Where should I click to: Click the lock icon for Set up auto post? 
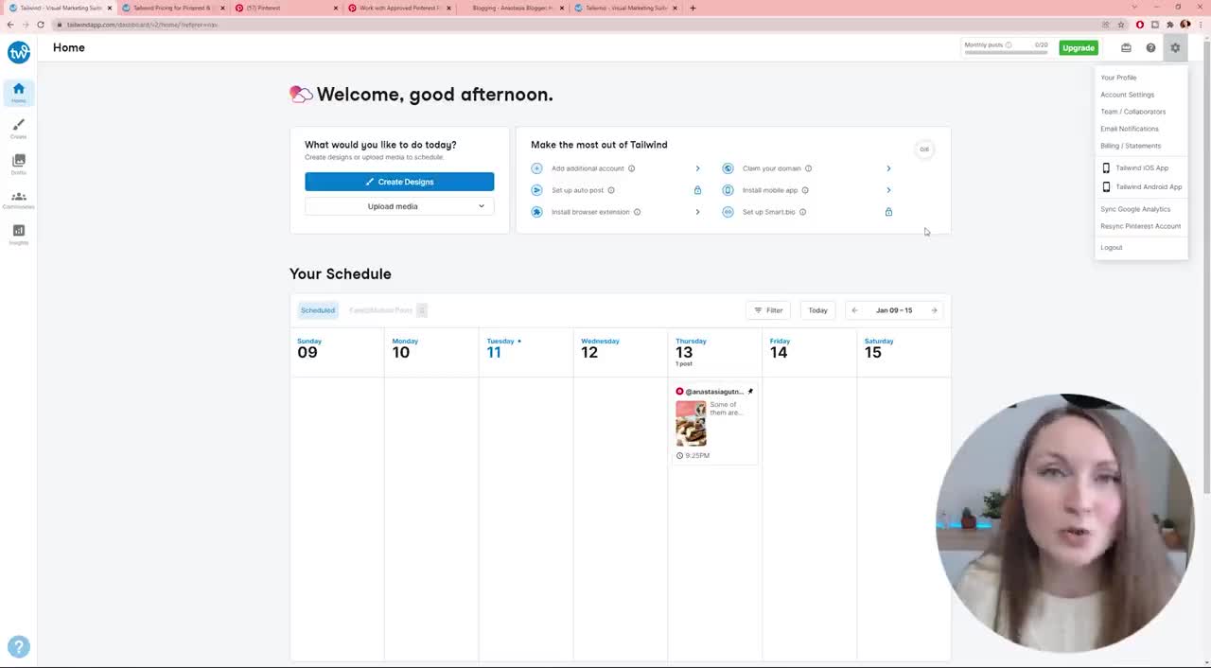697,190
